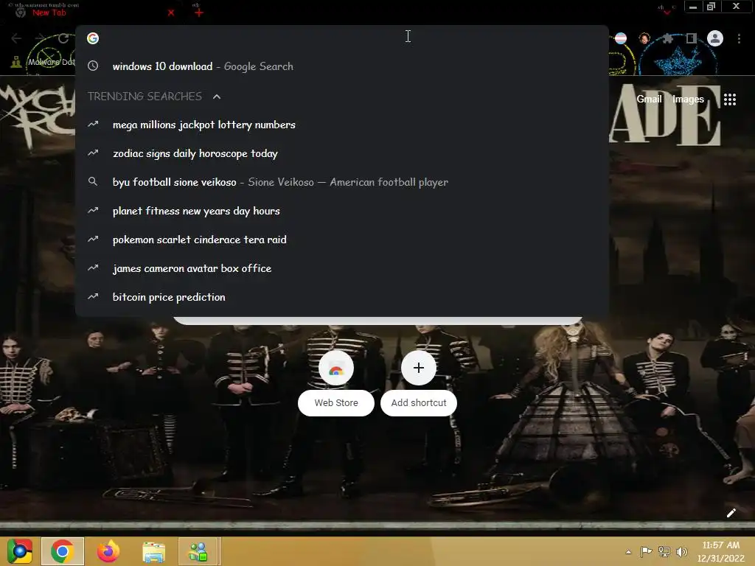The width and height of the screenshot is (755, 566).
Task: Choose 'mega millions jackpot lottery numbers'
Action: pos(342,125)
